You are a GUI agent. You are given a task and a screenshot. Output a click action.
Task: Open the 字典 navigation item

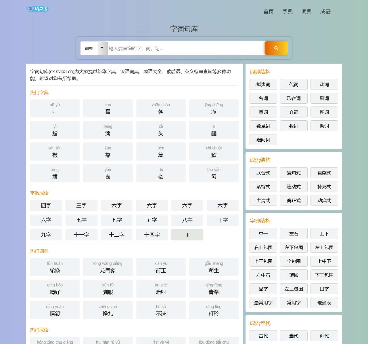click(287, 12)
